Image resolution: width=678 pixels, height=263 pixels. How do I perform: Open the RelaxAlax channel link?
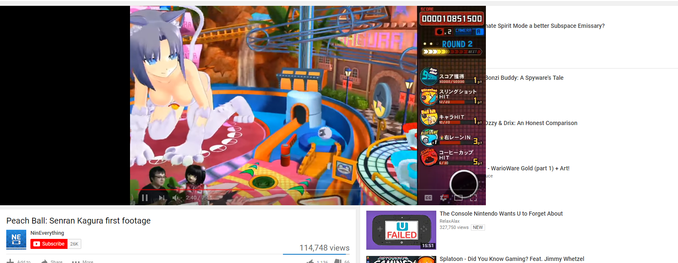(450, 221)
